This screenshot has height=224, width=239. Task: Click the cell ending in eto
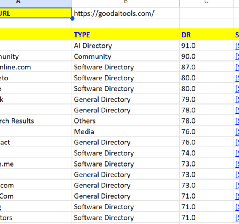[36, 78]
